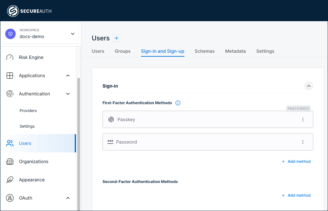Select the OAuth icon in the sidebar
The height and width of the screenshot is (211, 328).
(10, 198)
